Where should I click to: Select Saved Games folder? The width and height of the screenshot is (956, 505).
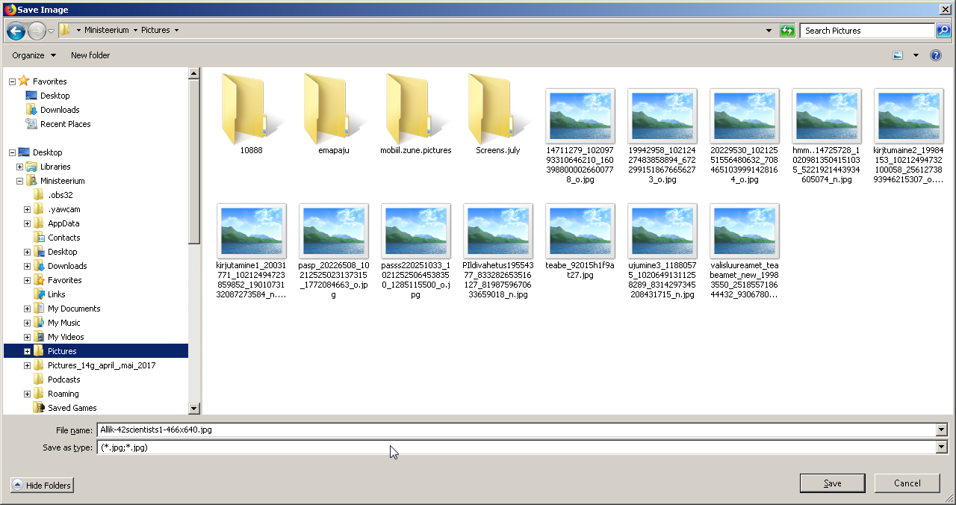click(72, 408)
